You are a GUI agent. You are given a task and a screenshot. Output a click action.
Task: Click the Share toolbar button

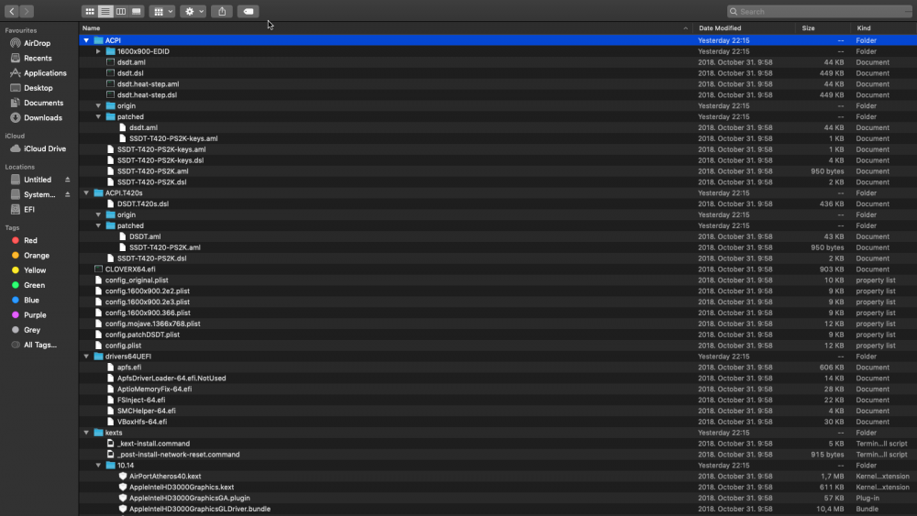[222, 11]
